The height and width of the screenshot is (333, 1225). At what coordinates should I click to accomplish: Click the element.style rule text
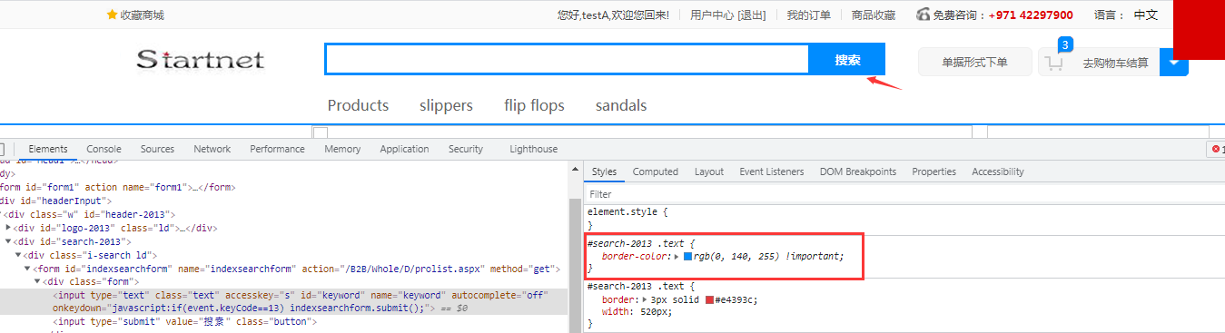click(627, 211)
